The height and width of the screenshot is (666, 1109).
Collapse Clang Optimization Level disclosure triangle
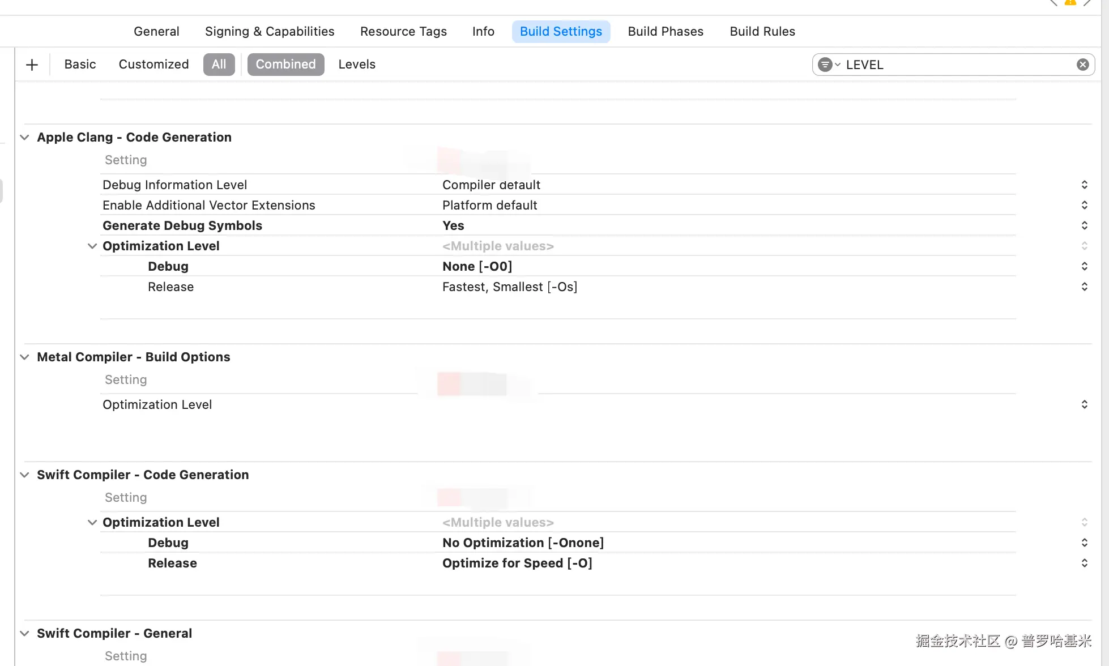[92, 246]
